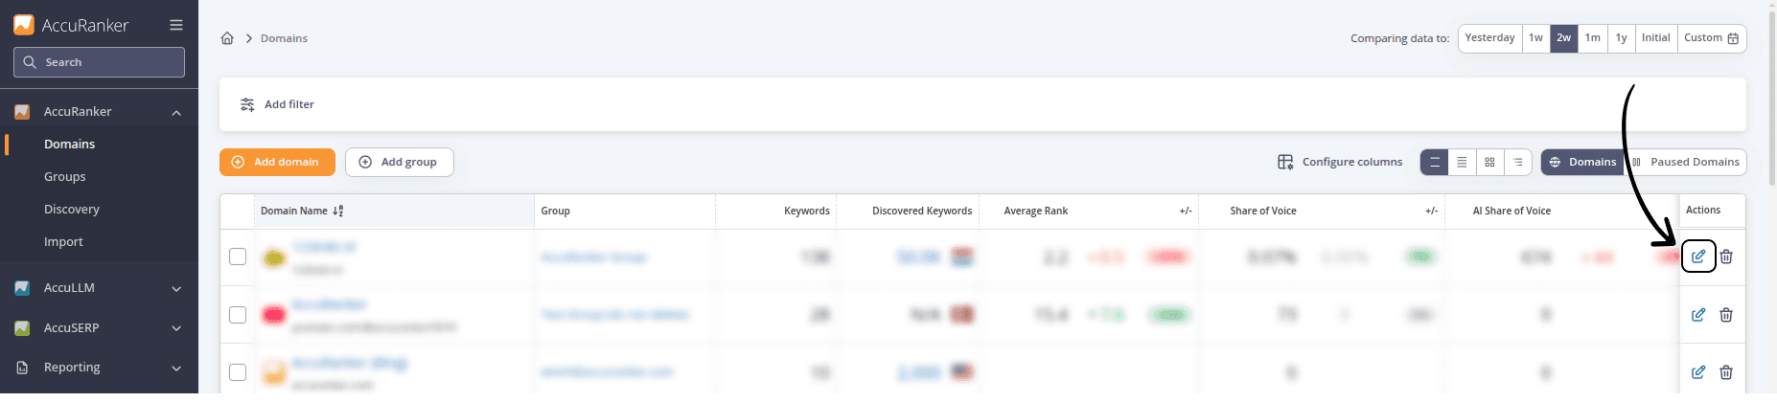Open Discovery in the sidebar

pyautogui.click(x=72, y=210)
